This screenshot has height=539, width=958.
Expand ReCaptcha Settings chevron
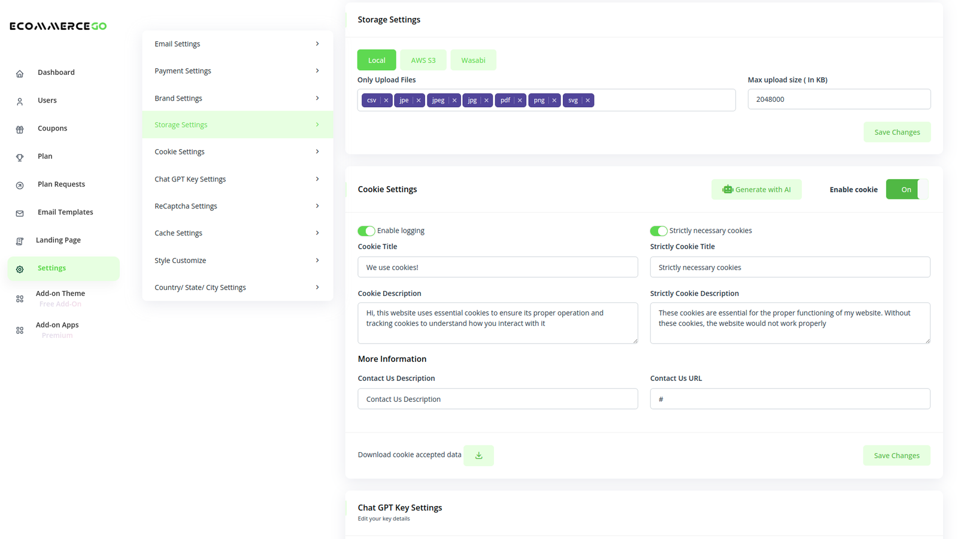click(x=317, y=206)
